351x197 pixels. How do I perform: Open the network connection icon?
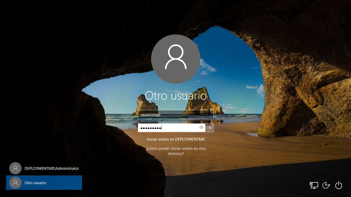click(x=314, y=185)
